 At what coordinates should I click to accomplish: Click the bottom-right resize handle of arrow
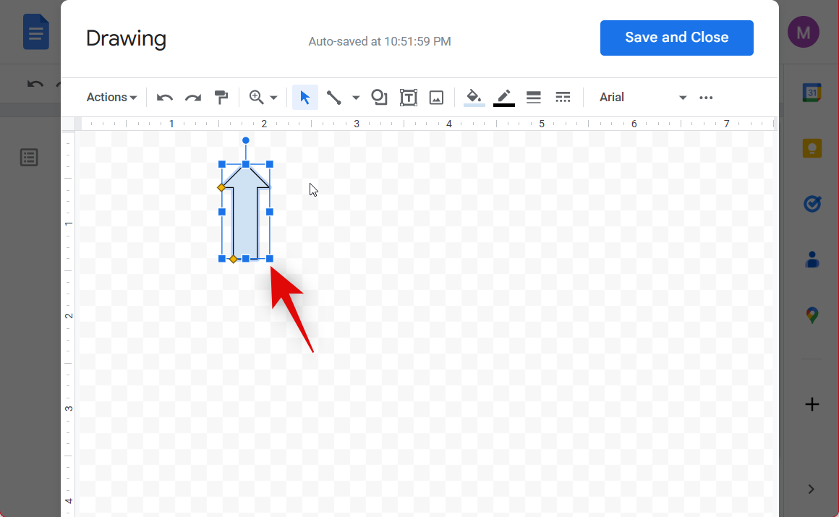(270, 259)
